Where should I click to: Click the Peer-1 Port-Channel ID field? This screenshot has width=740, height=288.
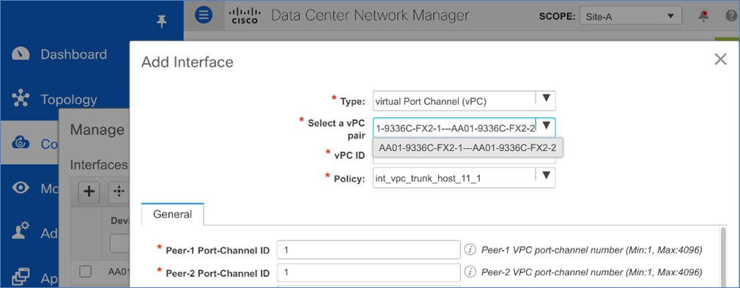pyautogui.click(x=369, y=250)
